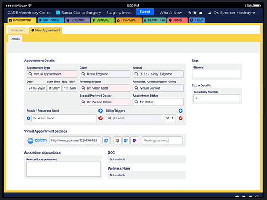Click the SOC 'Not available' text
The image size is (267, 200).
pos(118,159)
